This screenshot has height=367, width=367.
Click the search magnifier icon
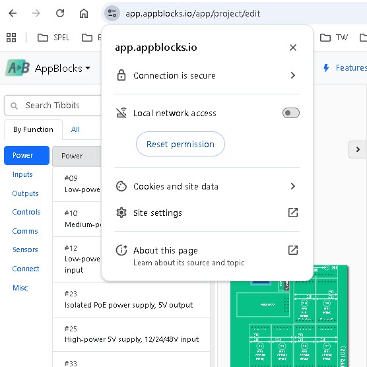tap(15, 106)
